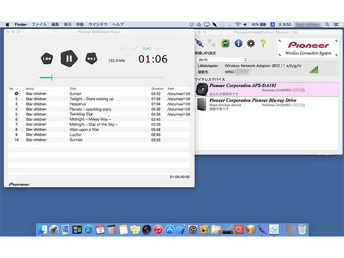The width and height of the screenshot is (344, 258).
Task: Open the blue info icon
Action: [238, 43]
